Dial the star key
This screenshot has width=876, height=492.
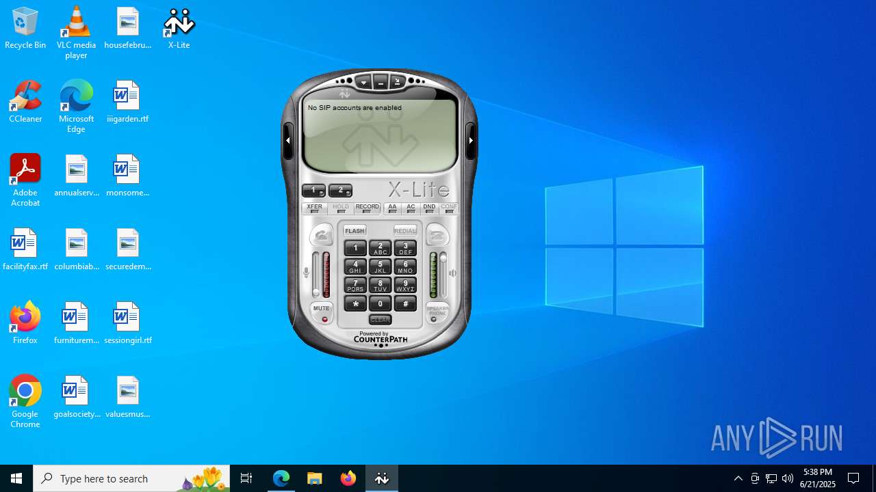pyautogui.click(x=355, y=303)
